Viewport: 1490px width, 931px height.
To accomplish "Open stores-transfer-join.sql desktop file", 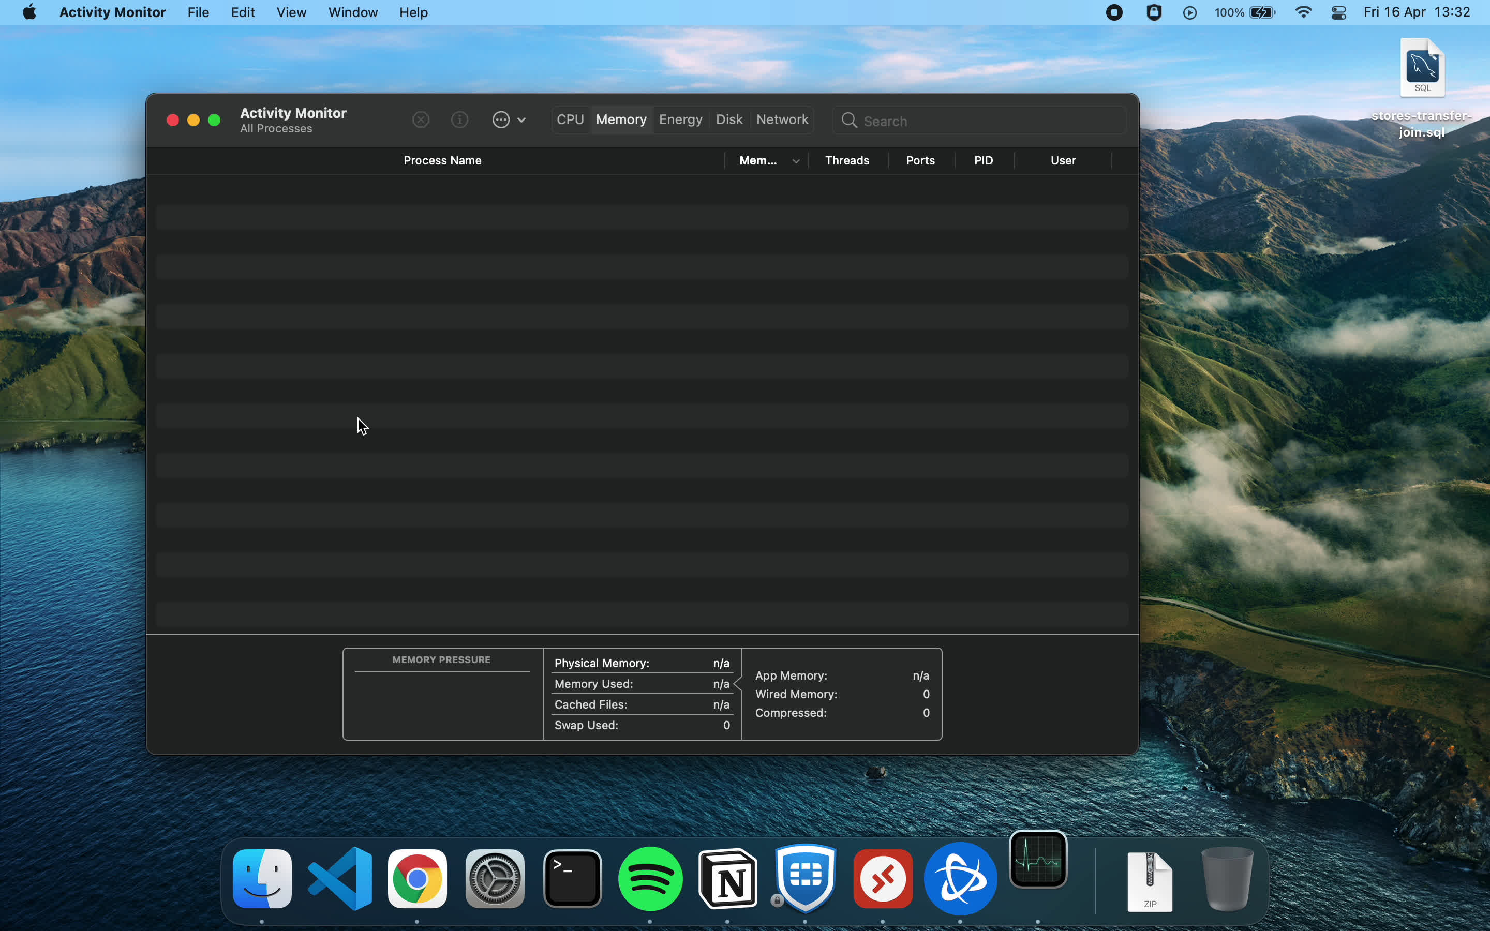I will [x=1422, y=68].
